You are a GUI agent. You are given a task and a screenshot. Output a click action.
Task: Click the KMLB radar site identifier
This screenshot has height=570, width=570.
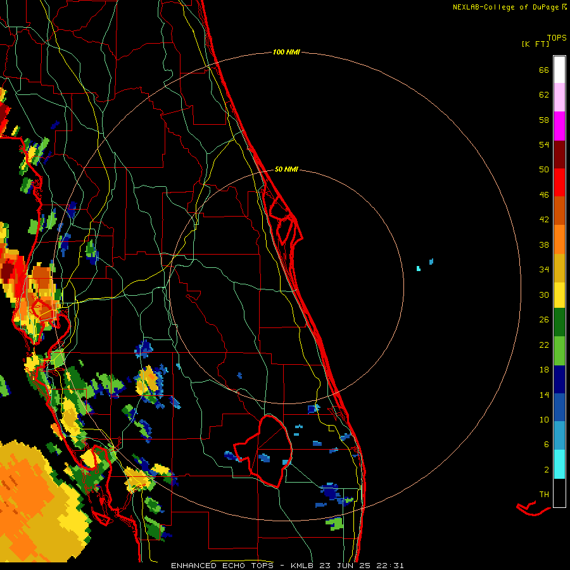click(x=303, y=566)
